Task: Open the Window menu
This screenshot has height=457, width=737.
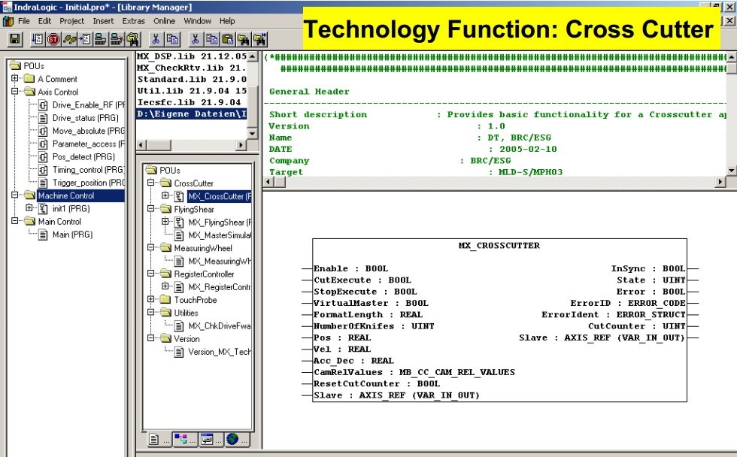Action: [197, 20]
